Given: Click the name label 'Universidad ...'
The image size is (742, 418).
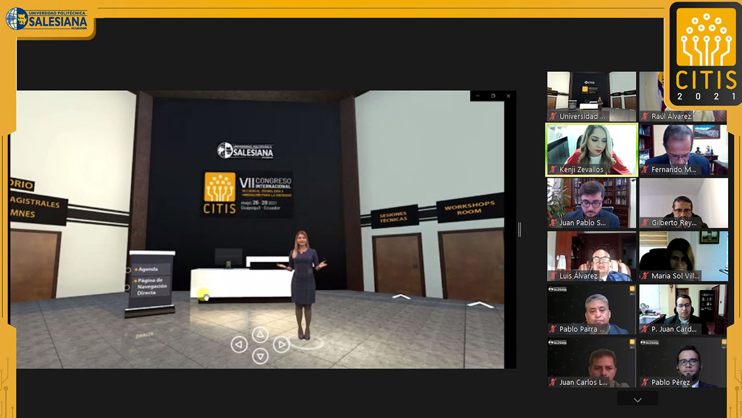Looking at the screenshot, I should click(x=582, y=116).
